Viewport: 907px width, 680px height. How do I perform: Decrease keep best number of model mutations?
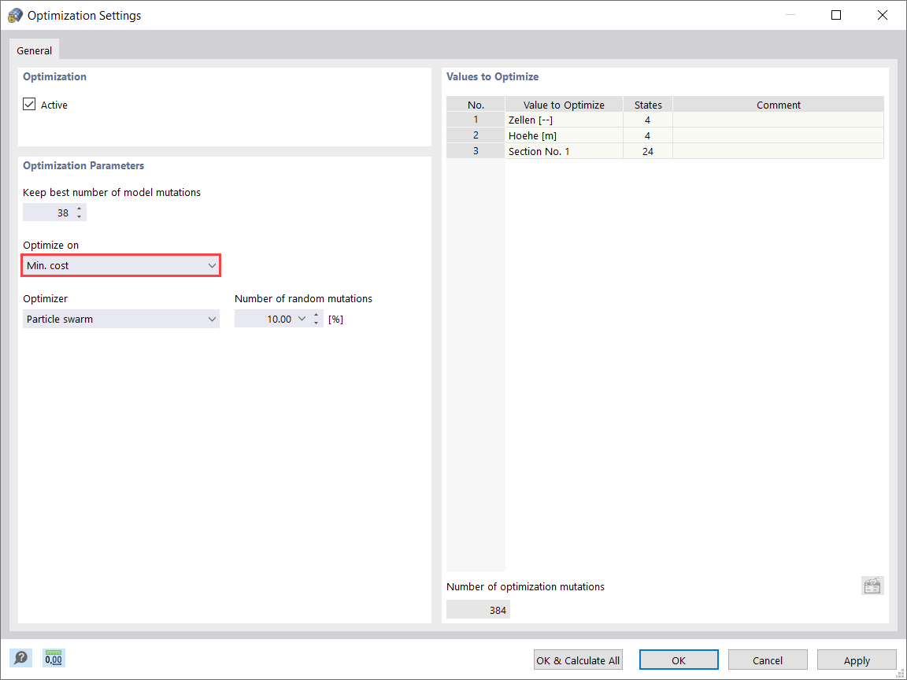pos(80,217)
